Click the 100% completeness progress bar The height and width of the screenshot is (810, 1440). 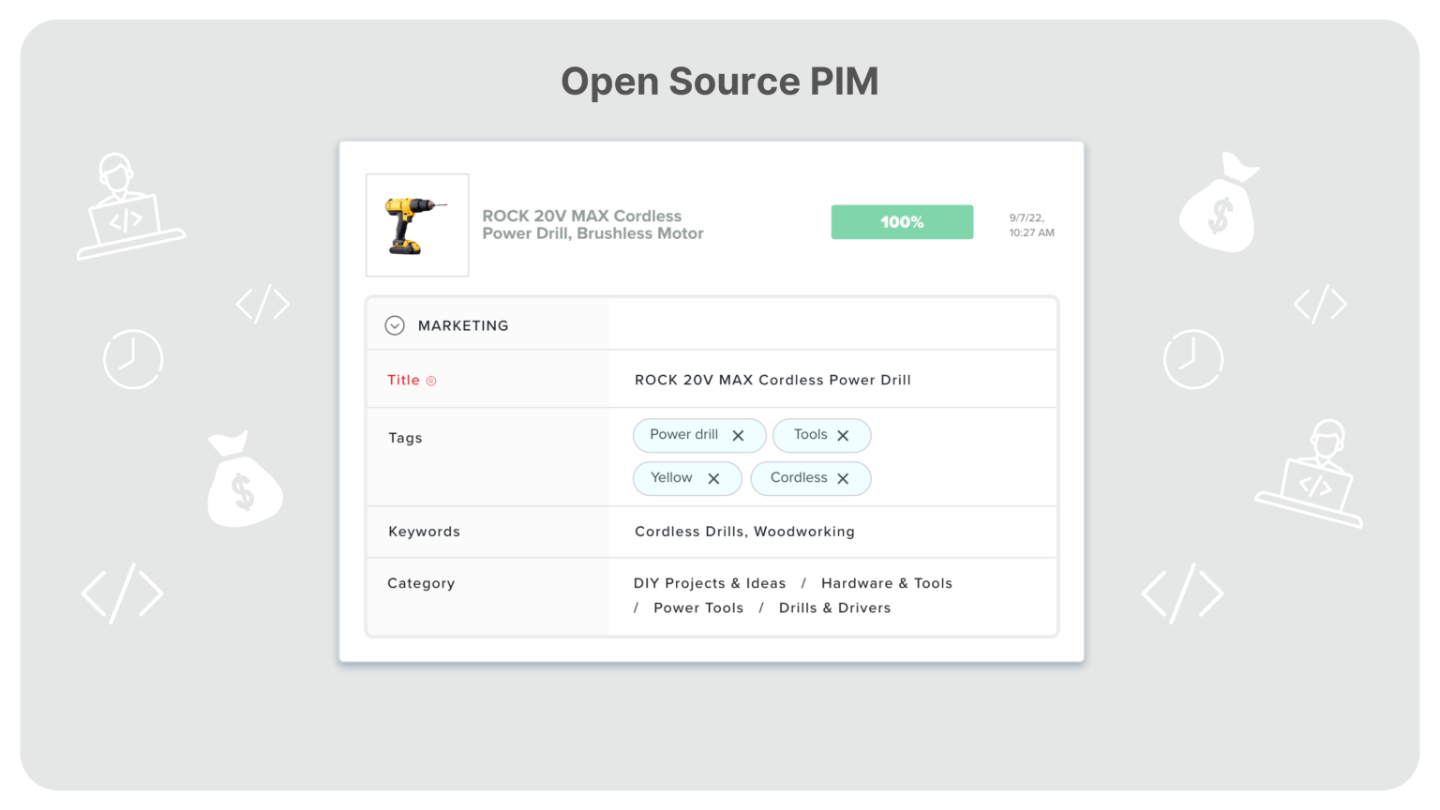click(x=901, y=222)
